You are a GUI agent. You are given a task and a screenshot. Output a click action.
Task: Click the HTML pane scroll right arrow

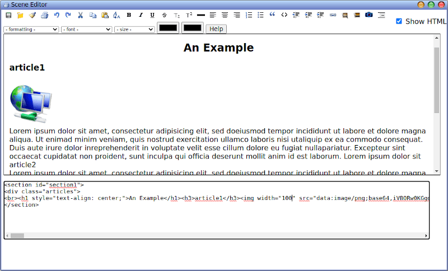426,236
